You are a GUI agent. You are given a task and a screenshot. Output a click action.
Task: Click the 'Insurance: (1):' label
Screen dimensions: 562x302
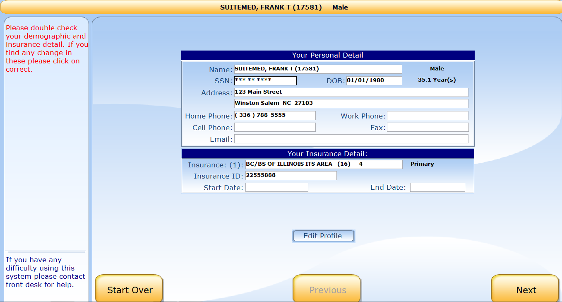click(x=216, y=165)
